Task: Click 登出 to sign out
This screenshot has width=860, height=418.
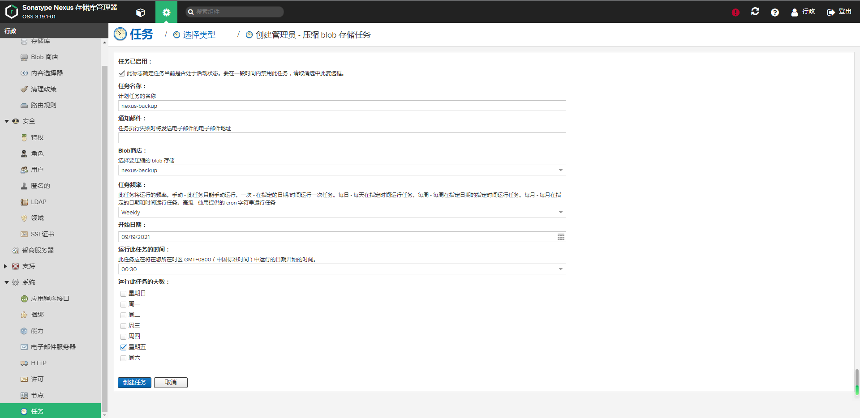Action: [x=839, y=12]
